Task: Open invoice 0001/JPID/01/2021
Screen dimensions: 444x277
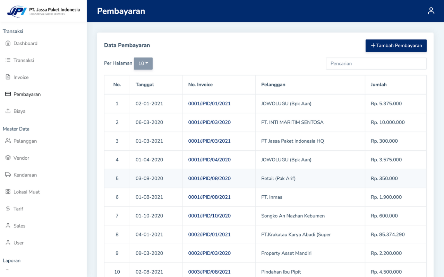Action: 209,104
